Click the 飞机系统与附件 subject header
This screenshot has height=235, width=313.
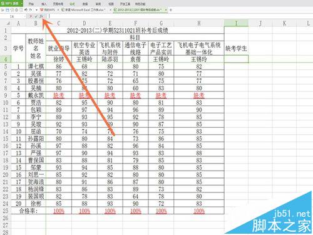(110, 48)
